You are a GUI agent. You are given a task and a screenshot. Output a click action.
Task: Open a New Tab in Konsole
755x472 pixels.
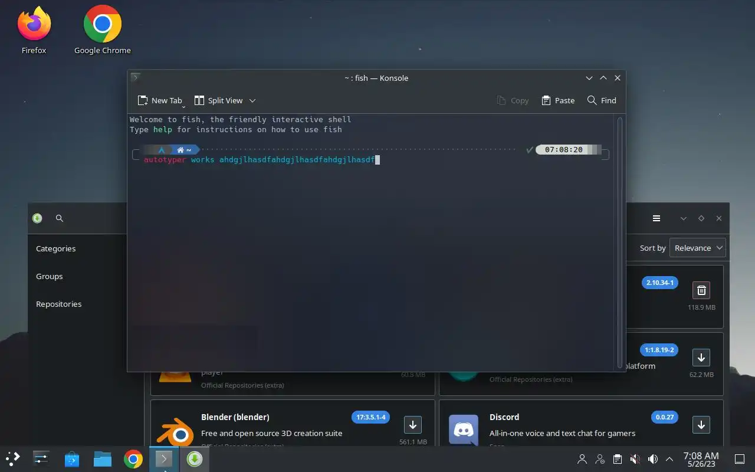159,100
